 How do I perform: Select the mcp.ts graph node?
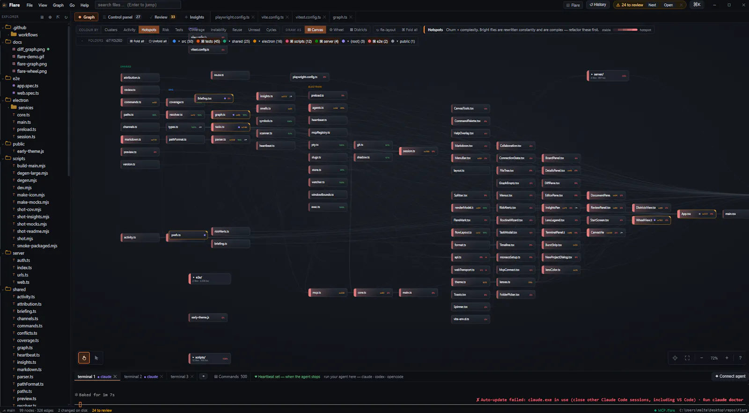point(327,293)
